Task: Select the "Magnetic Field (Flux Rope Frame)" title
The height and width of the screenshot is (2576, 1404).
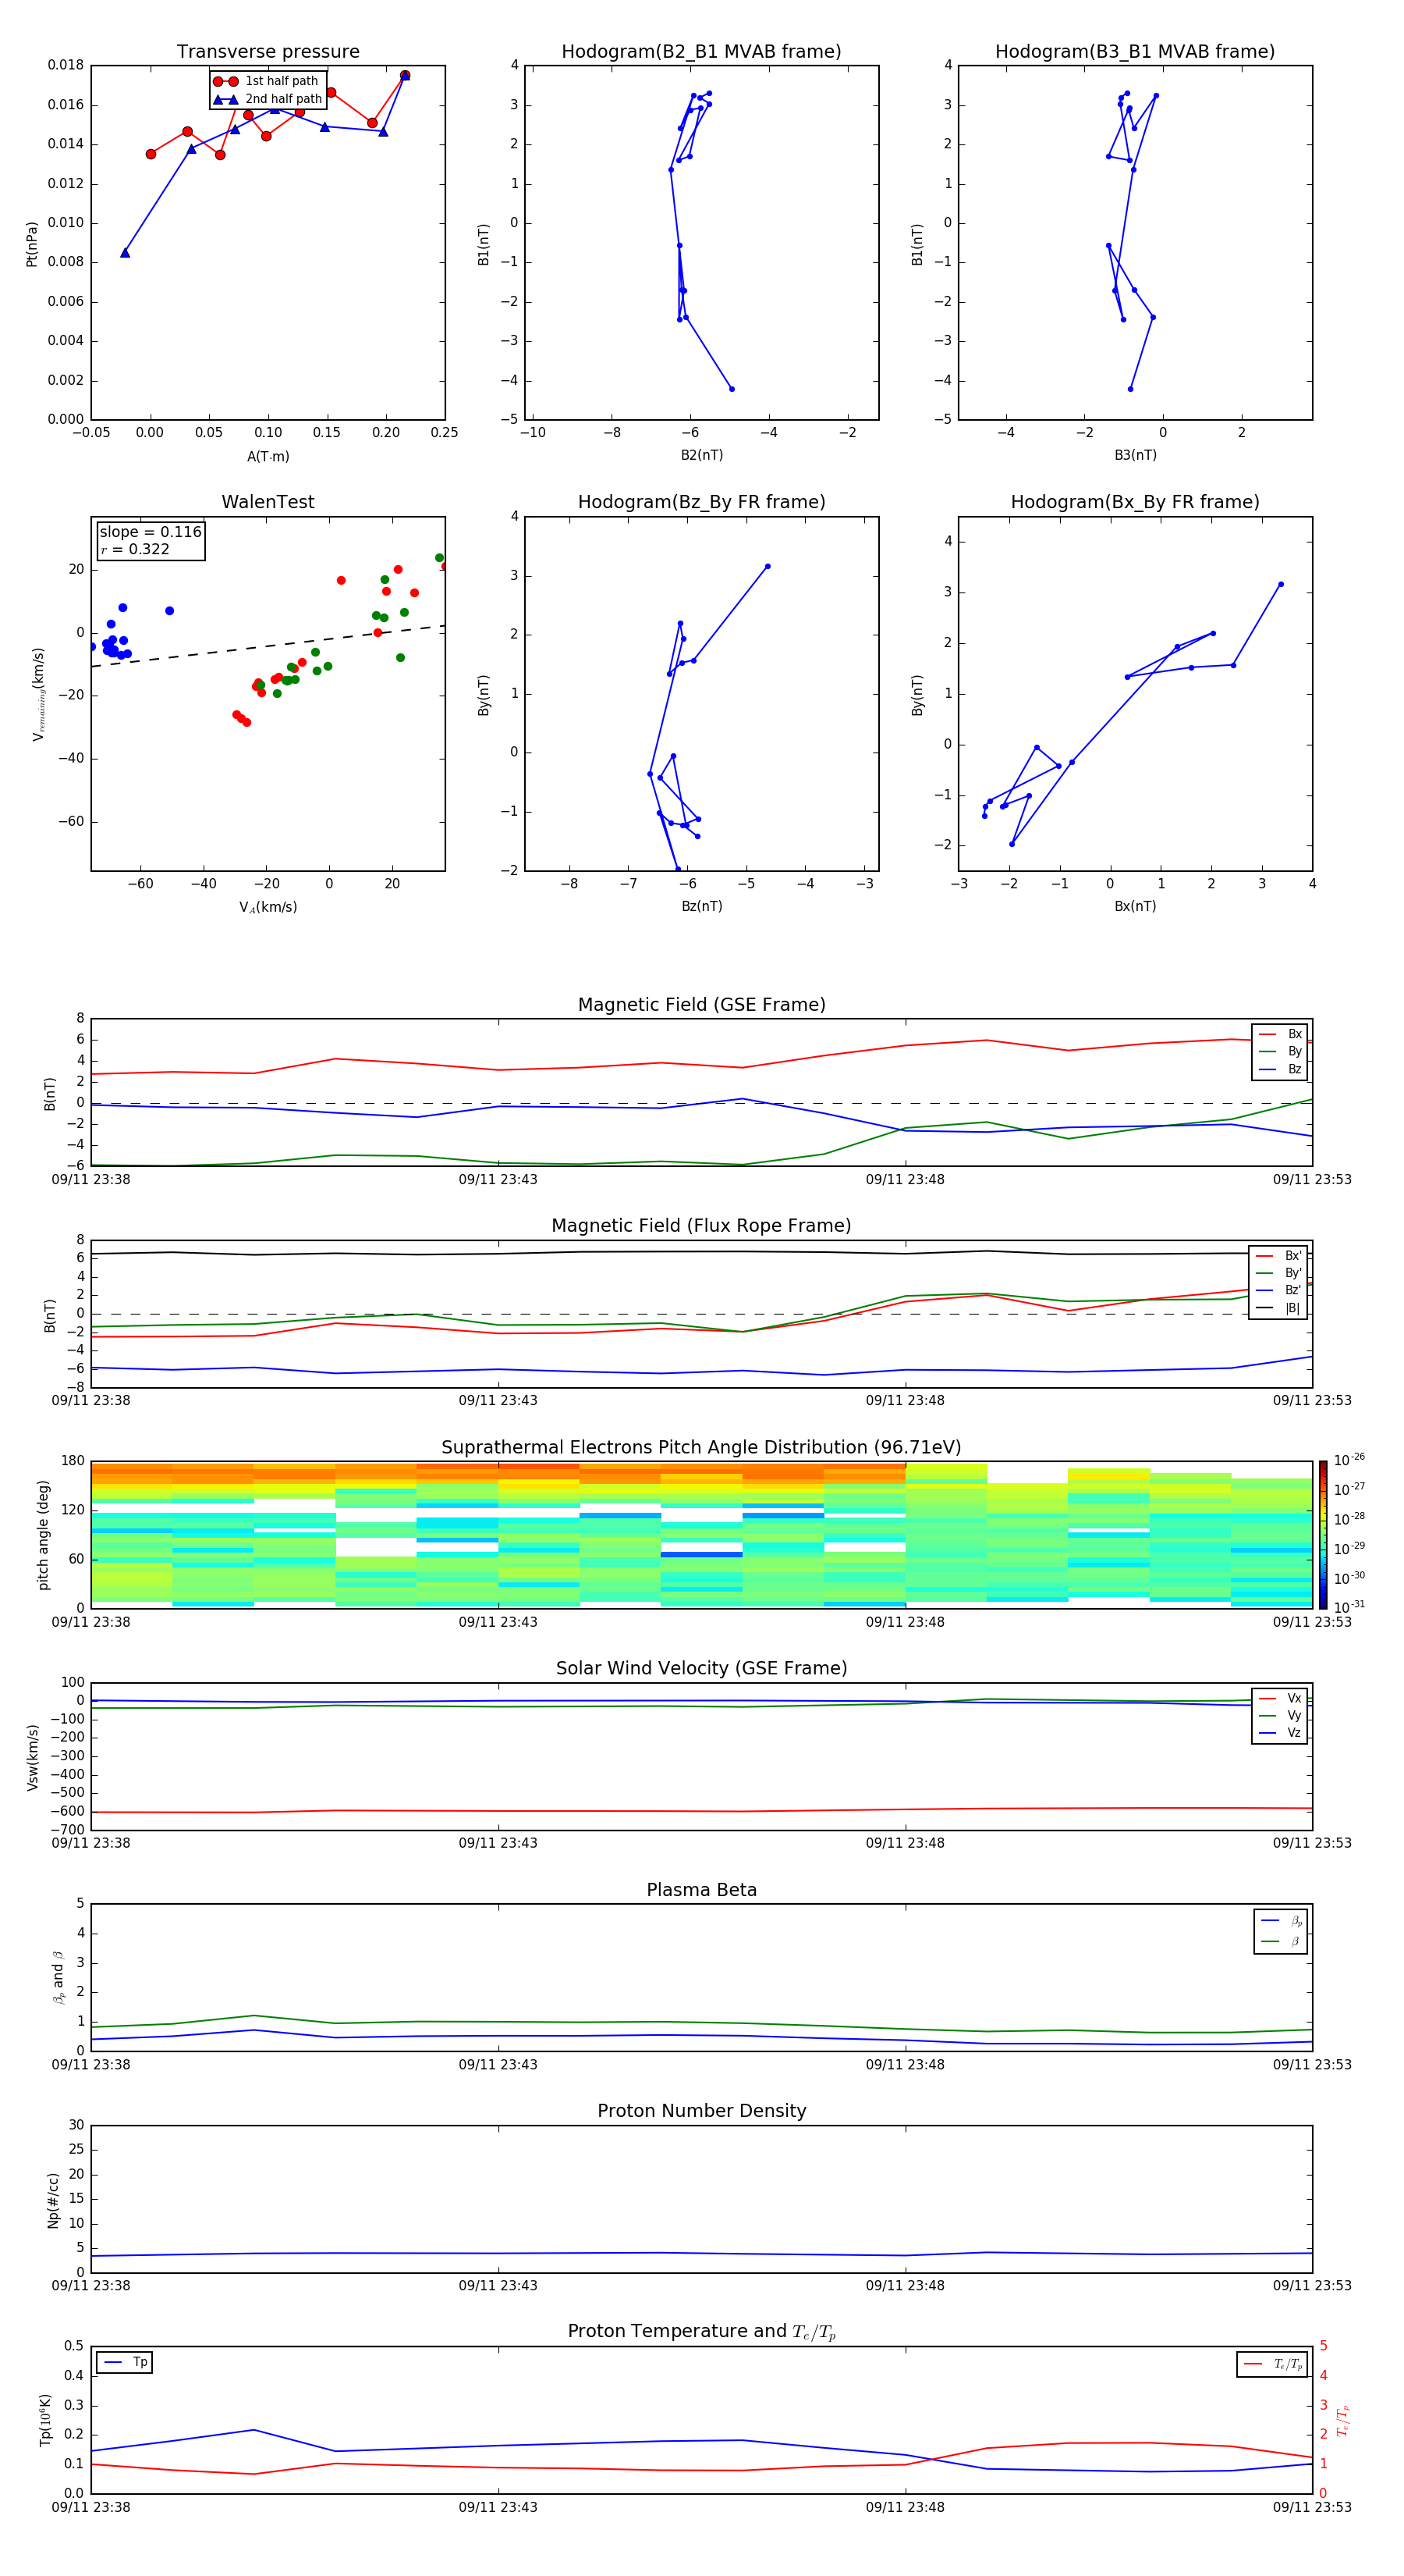Action: 701,1226
